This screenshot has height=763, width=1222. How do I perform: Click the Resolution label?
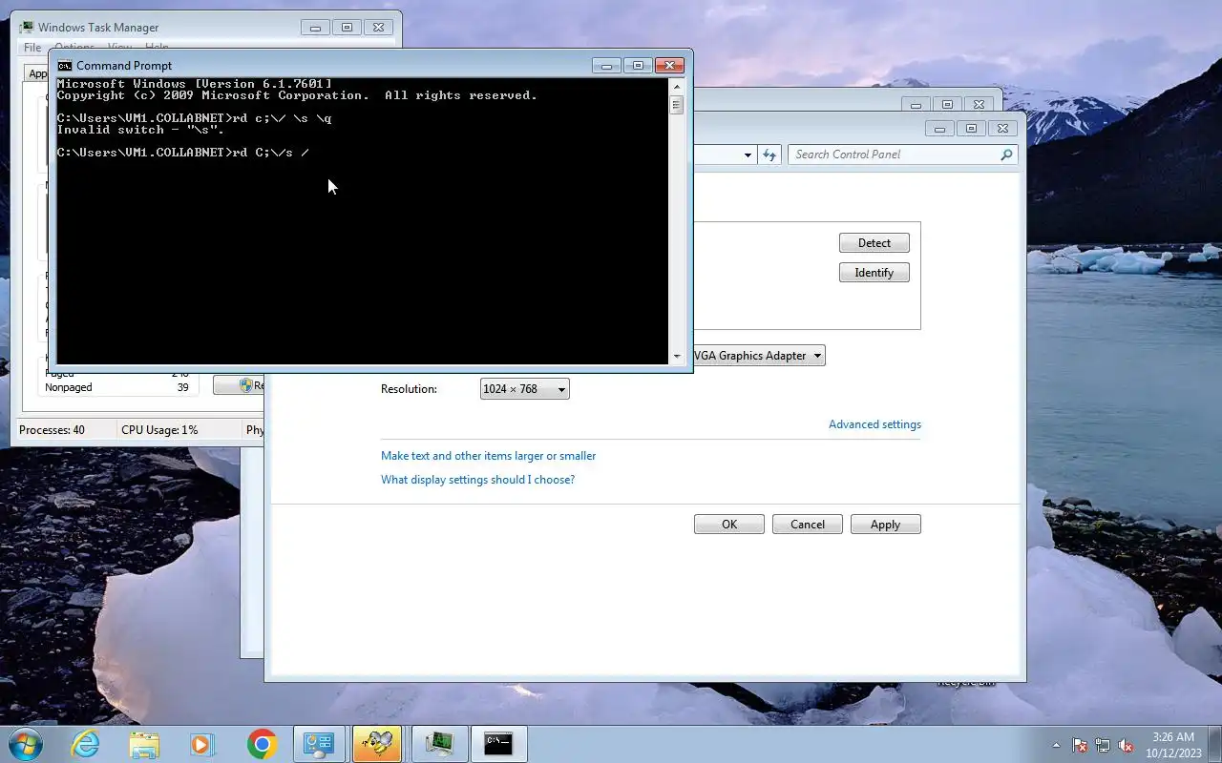(x=409, y=389)
